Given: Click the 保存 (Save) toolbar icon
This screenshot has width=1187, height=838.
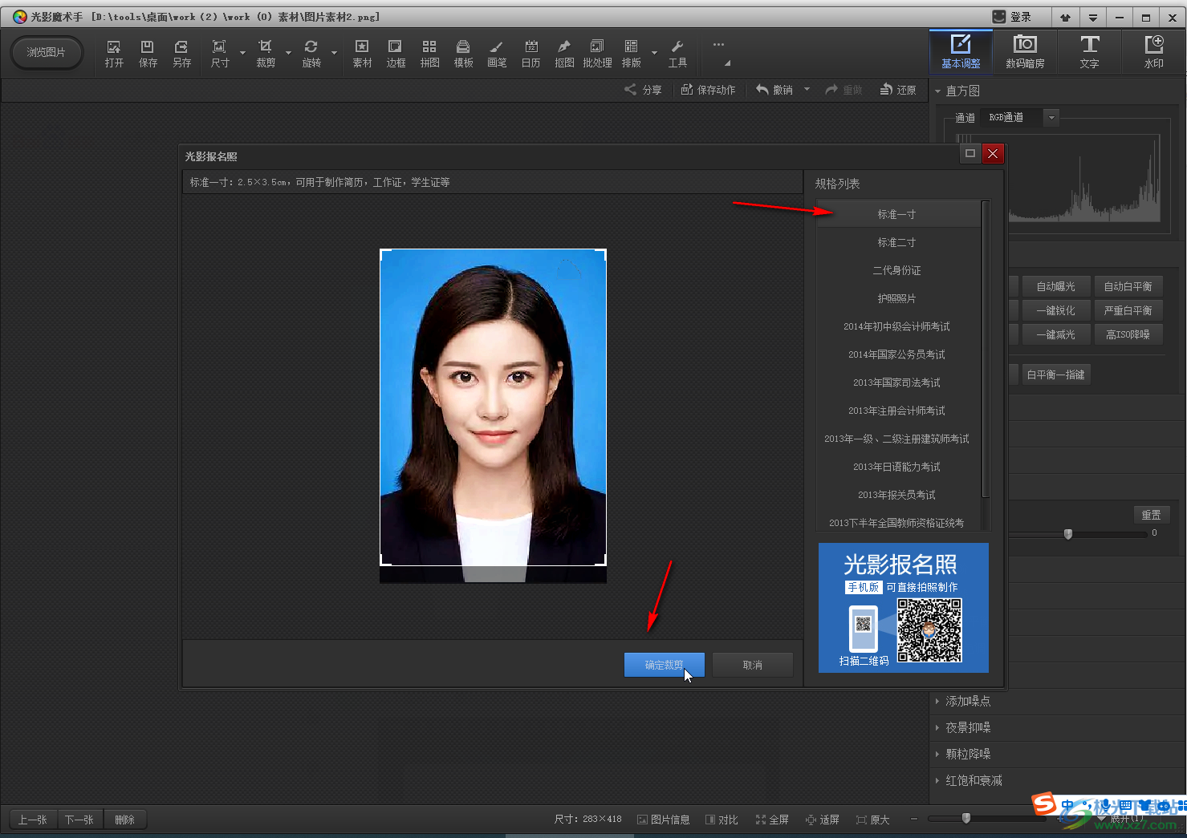Looking at the screenshot, I should tap(148, 54).
